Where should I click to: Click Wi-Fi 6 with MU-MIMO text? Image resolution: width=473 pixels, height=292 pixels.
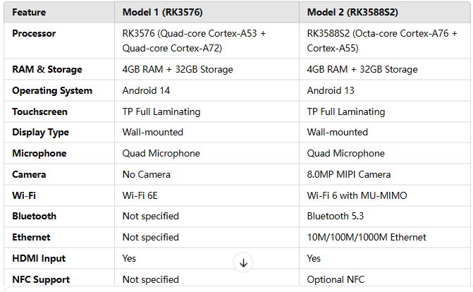(x=357, y=195)
